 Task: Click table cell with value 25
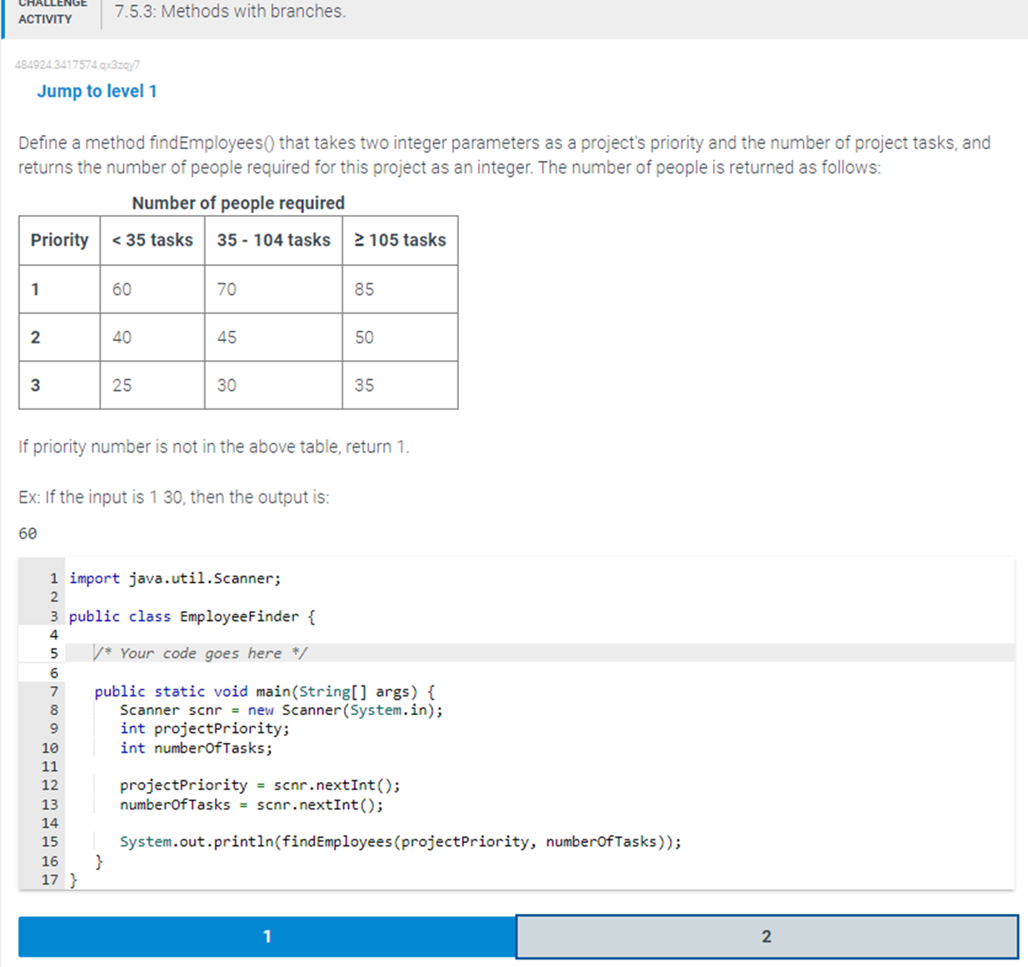click(x=152, y=385)
